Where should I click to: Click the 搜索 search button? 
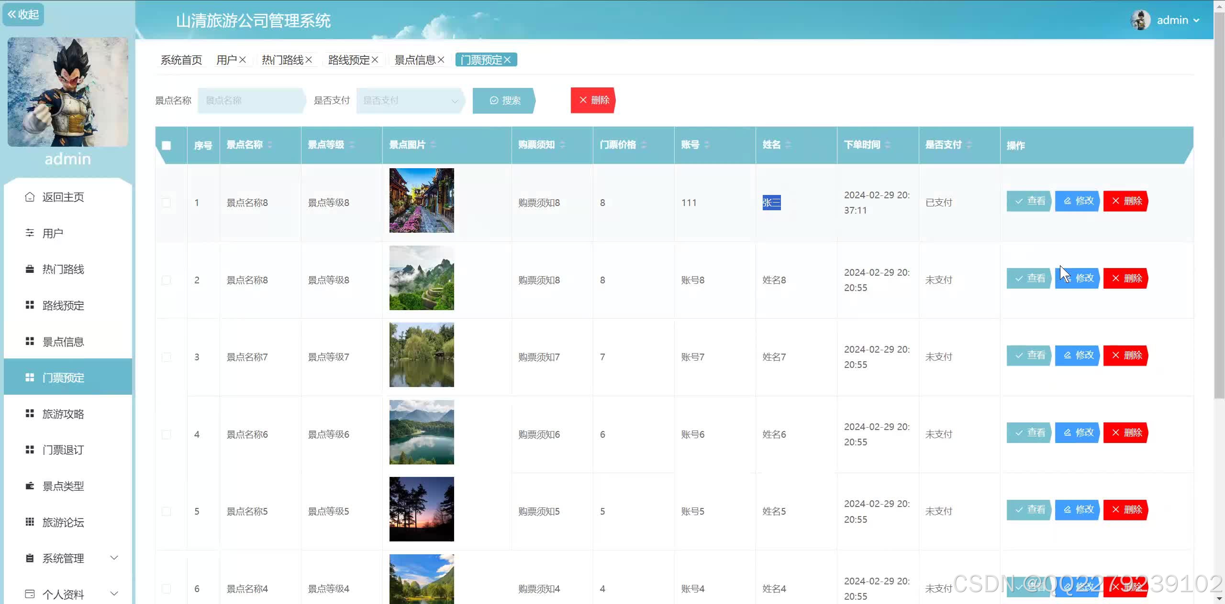504,100
